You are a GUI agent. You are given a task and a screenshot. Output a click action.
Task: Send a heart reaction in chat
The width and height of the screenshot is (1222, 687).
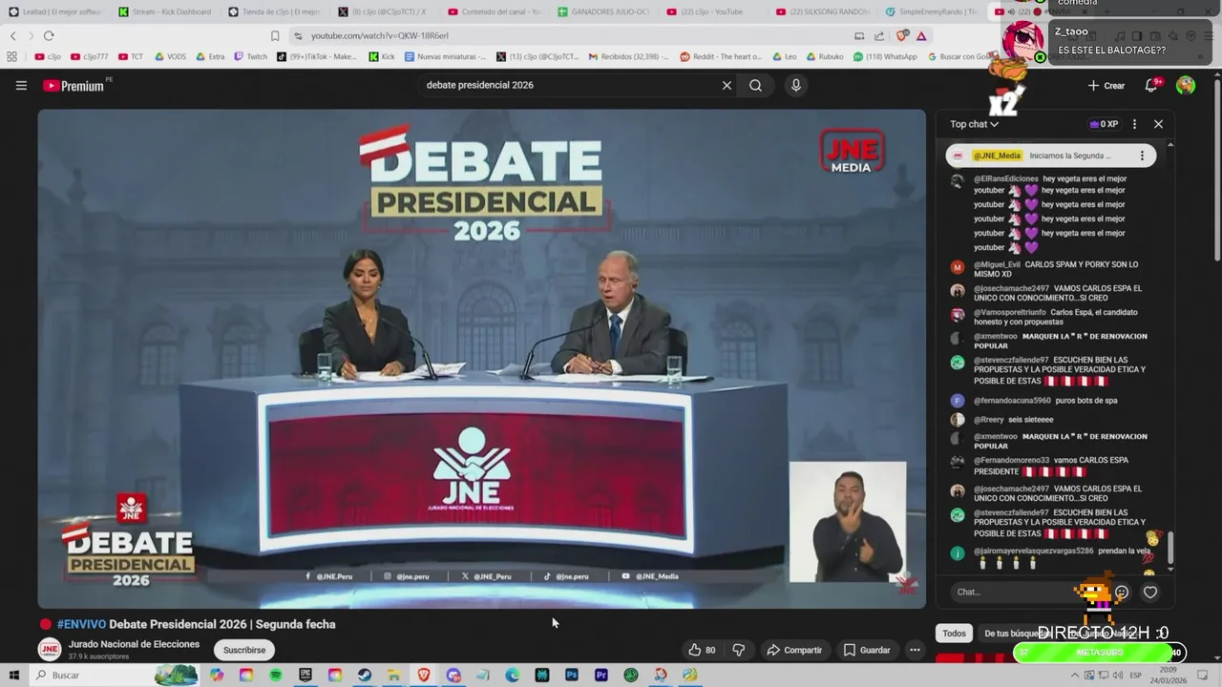1150,592
